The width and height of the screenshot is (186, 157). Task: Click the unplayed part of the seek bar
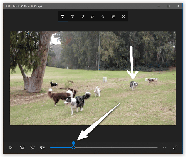pos(118,147)
